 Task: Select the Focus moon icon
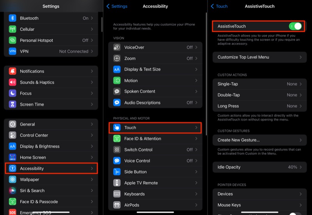click(13, 93)
